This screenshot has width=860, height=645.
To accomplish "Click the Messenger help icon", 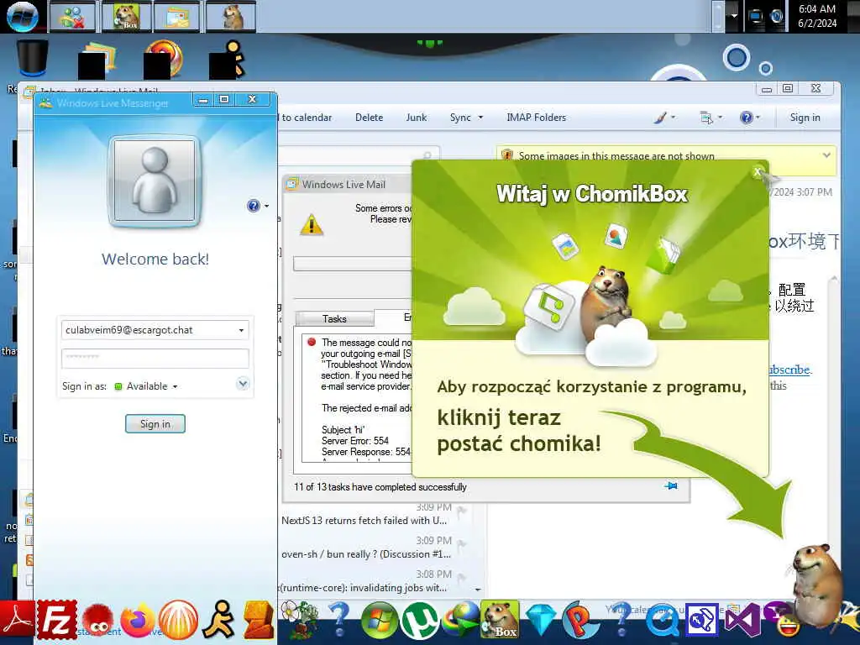I will point(254,206).
